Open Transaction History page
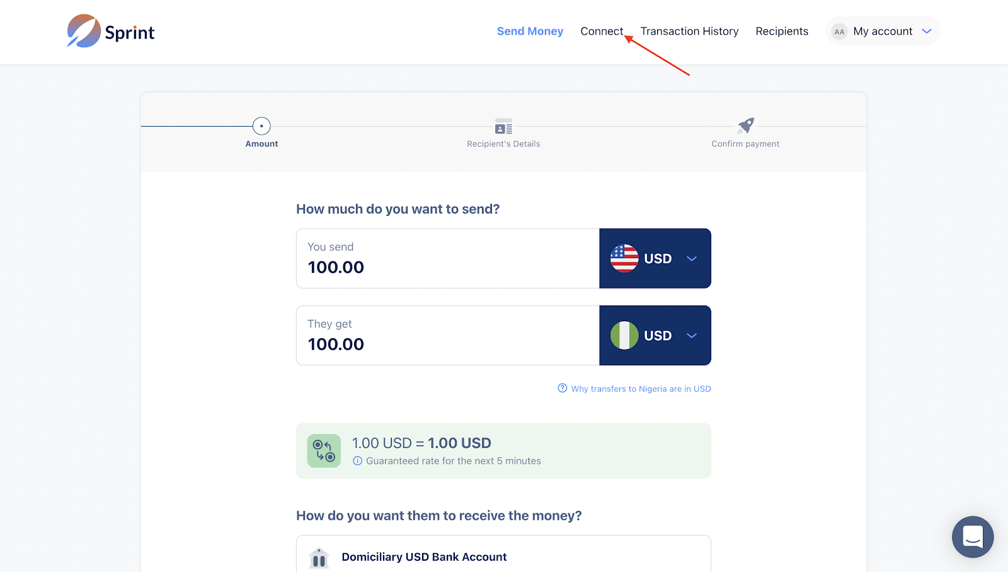This screenshot has height=572, width=1008. (x=689, y=31)
